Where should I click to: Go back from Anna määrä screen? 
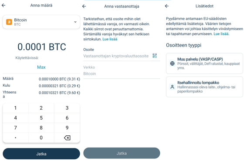(3, 5)
